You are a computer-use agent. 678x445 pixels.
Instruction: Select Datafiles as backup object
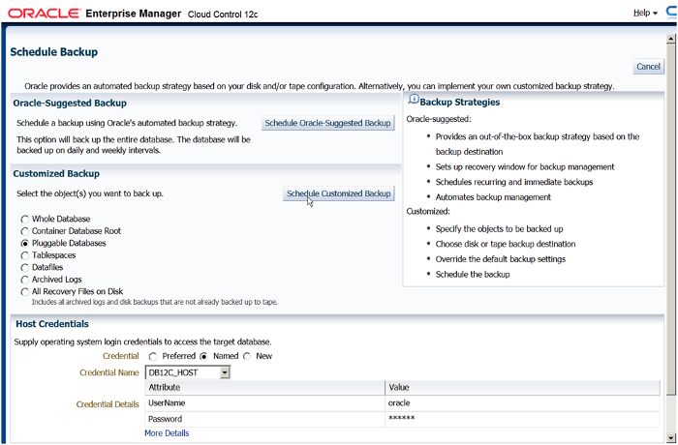[x=24, y=267]
